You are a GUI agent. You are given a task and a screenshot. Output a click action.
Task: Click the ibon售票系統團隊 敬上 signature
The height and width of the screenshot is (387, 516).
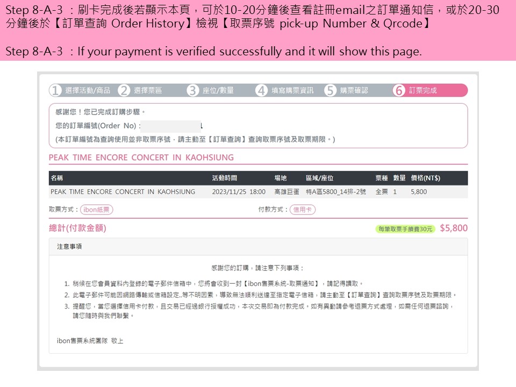click(90, 341)
